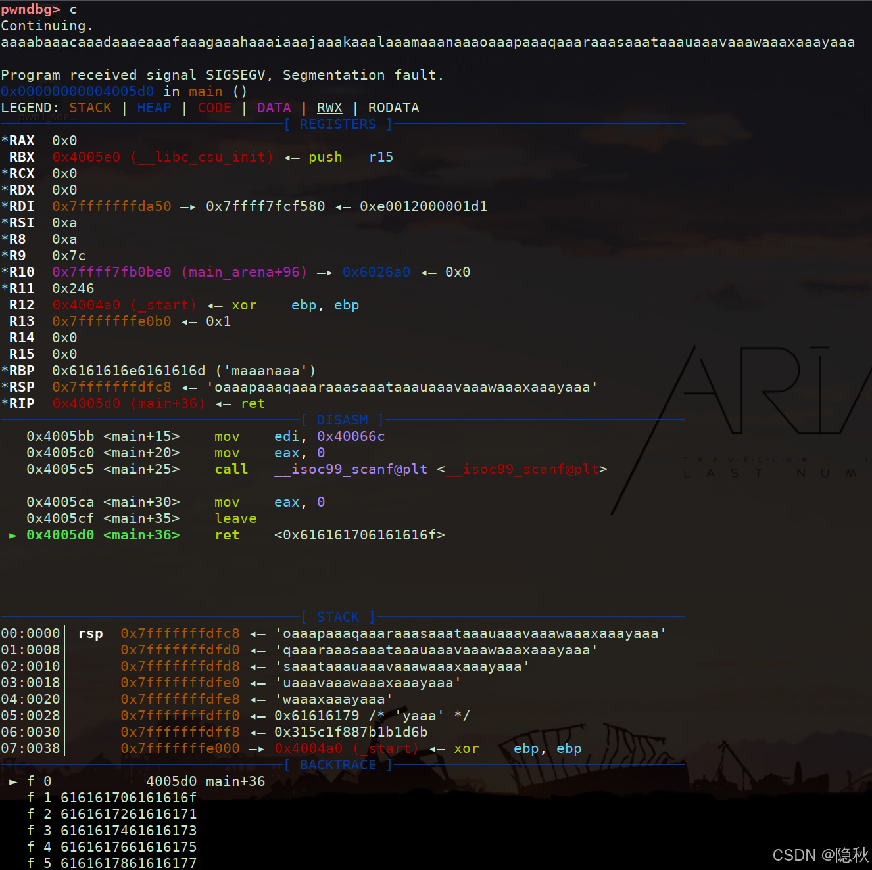The image size is (872, 870).
Task: Click disassembly line 0x4005bb main+15
Action: [x=206, y=436]
